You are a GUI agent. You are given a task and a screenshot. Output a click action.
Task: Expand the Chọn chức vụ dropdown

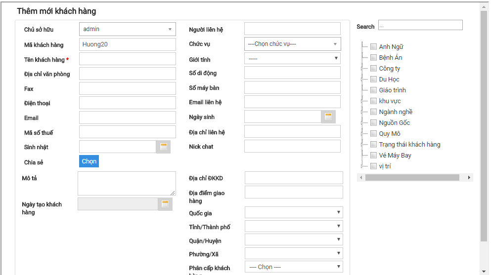[292, 44]
